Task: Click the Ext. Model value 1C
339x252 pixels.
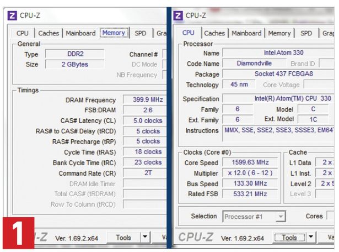Action: tap(313, 119)
